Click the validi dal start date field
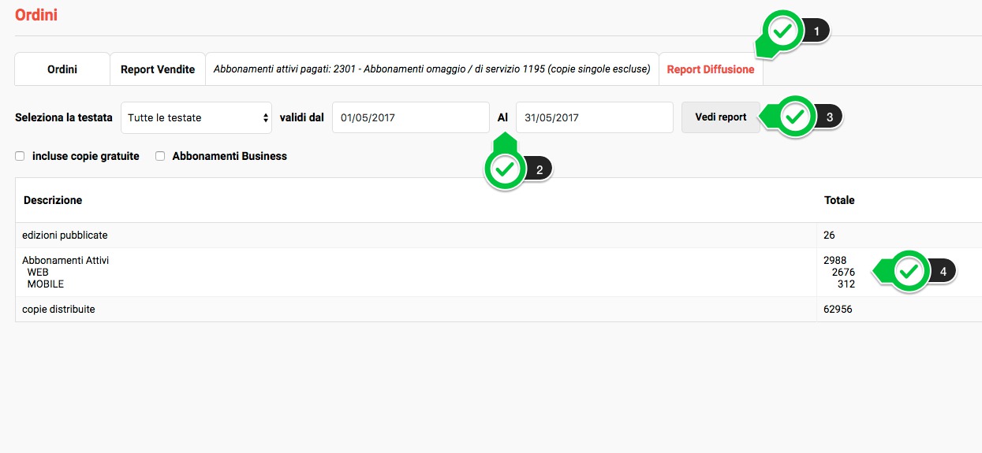982x453 pixels. pyautogui.click(x=410, y=117)
